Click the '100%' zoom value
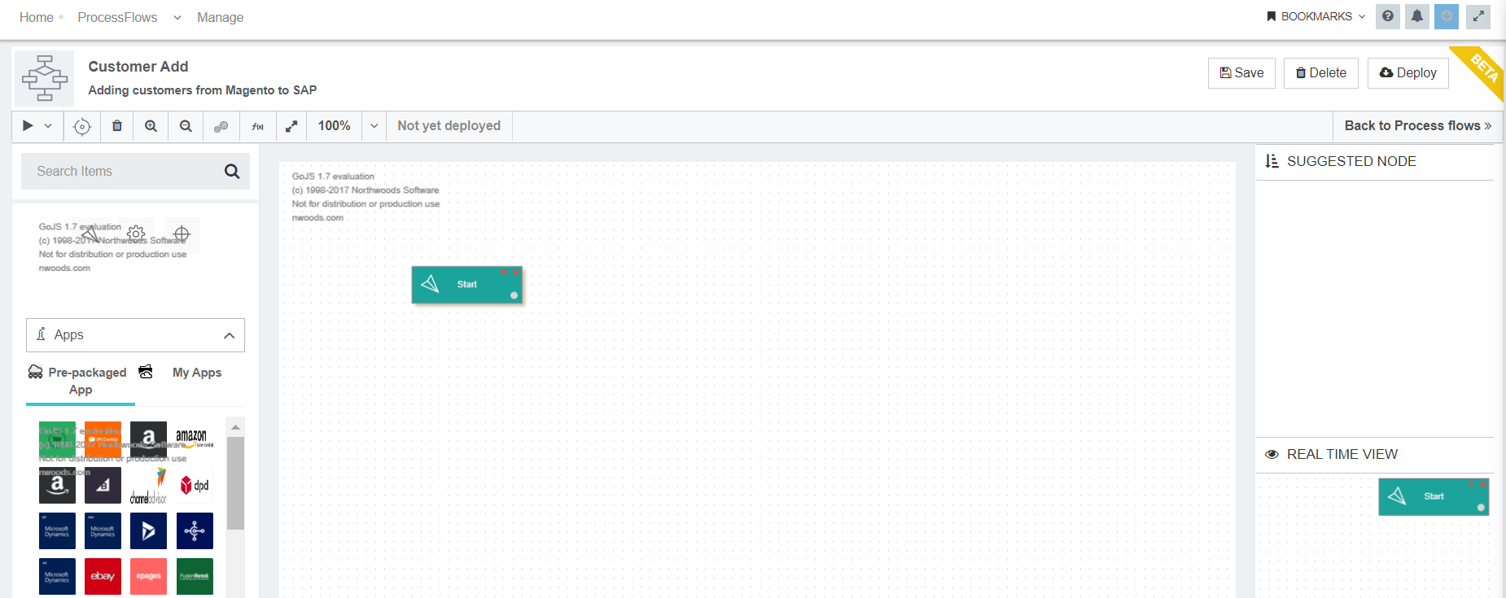This screenshot has width=1506, height=598. coord(335,126)
